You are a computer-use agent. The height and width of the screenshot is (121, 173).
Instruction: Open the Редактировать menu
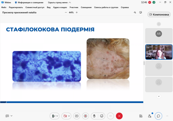click(x=16, y=7)
